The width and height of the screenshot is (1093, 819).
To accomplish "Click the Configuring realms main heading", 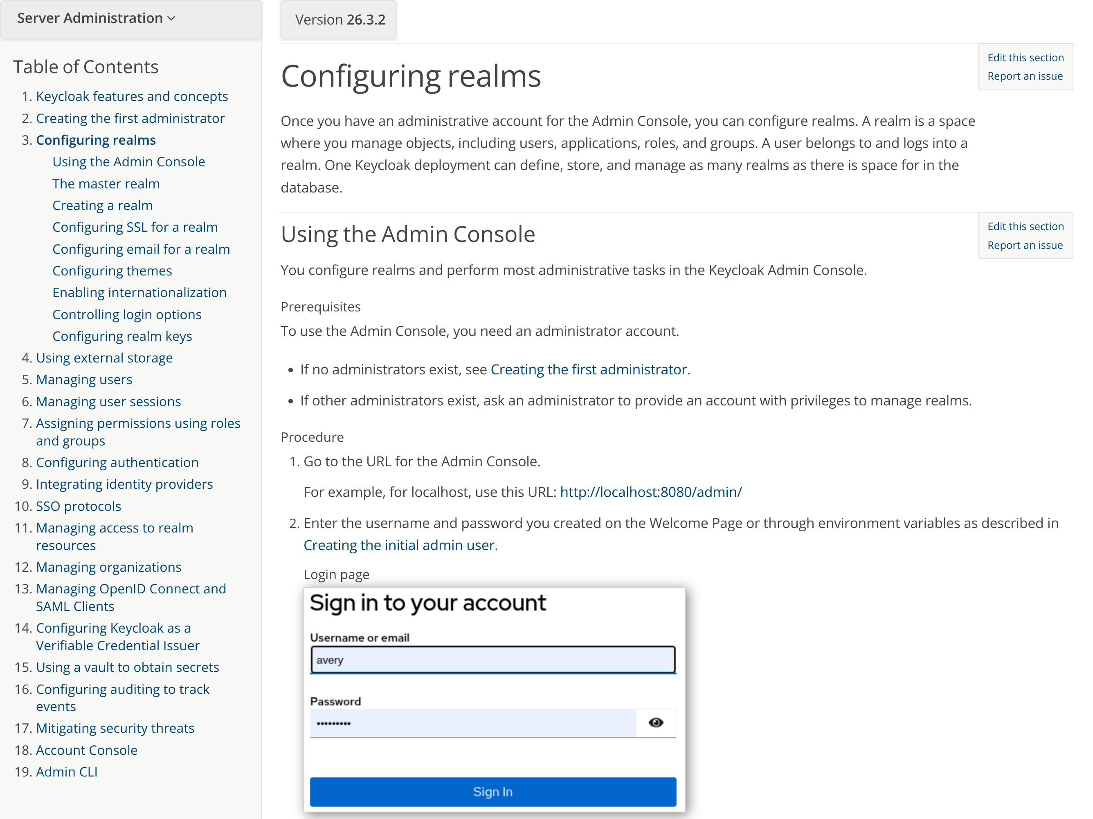I will 411,76.
